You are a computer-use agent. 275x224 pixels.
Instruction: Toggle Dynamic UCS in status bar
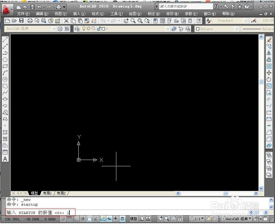coord(102,219)
